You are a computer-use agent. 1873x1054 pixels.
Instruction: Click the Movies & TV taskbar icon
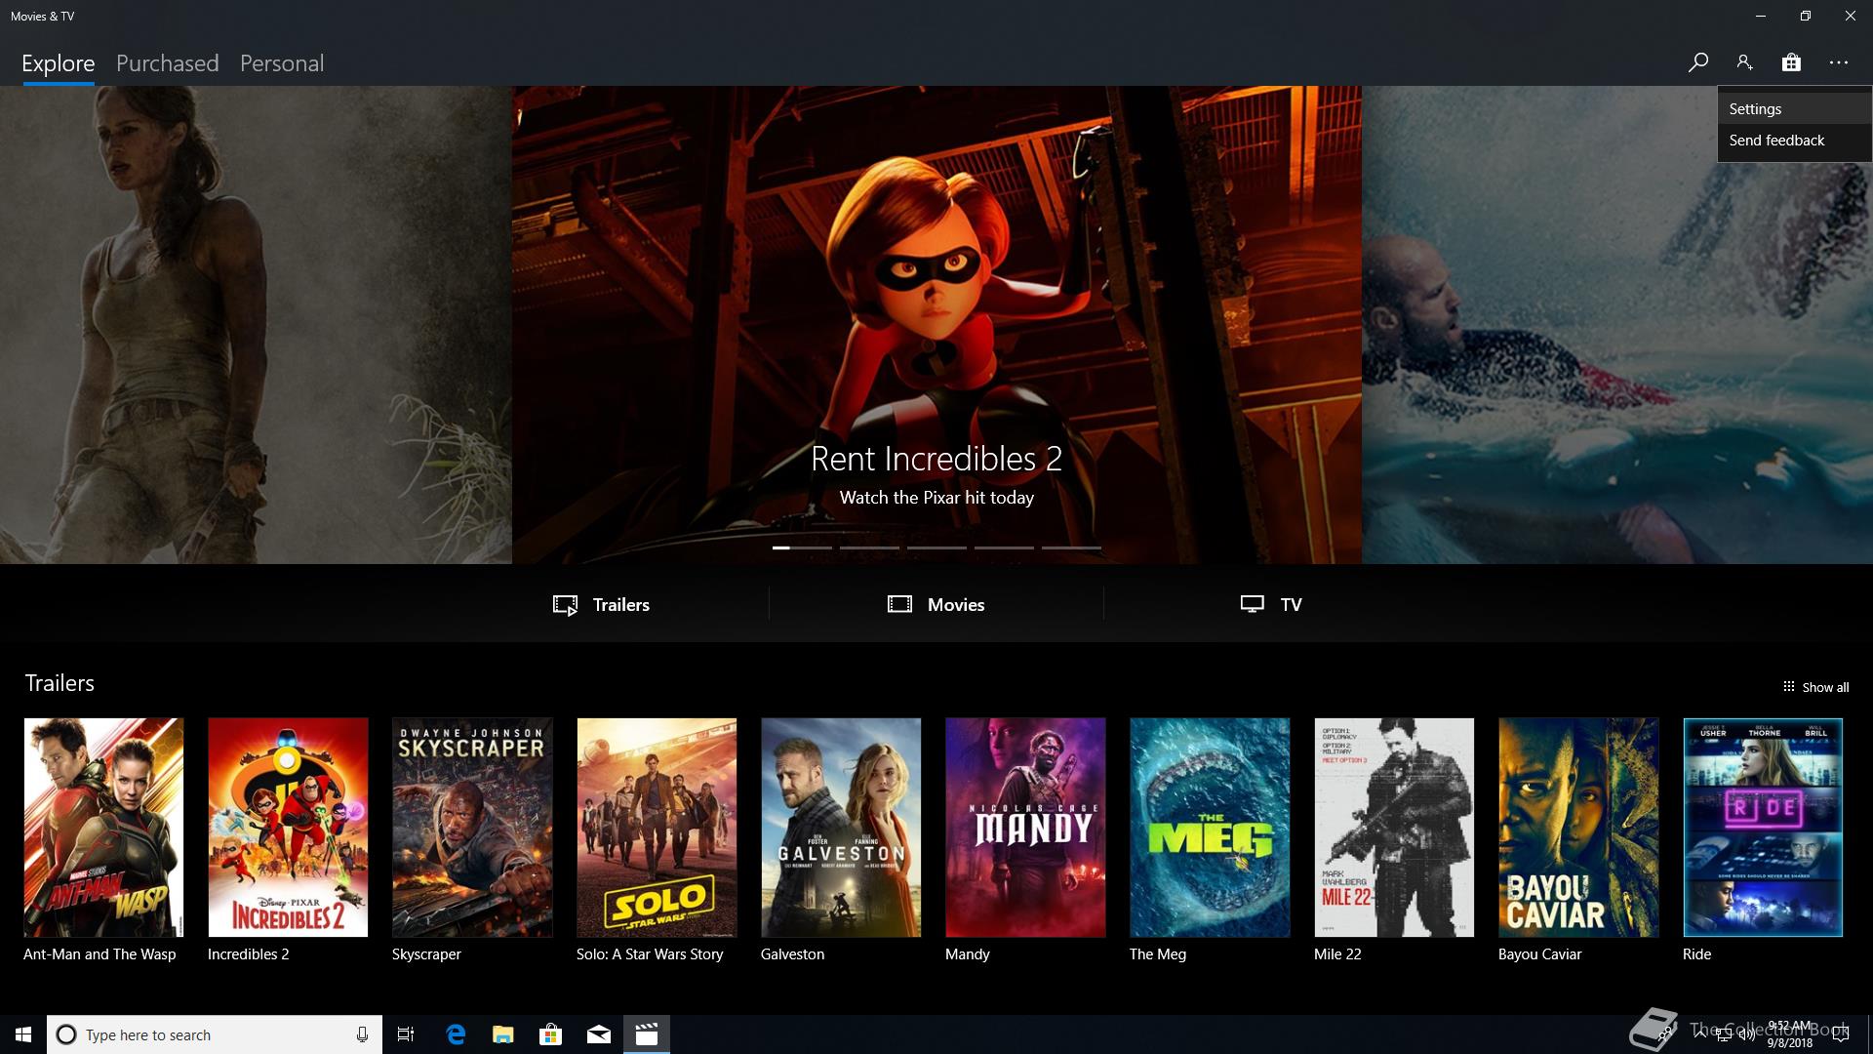(x=647, y=1034)
